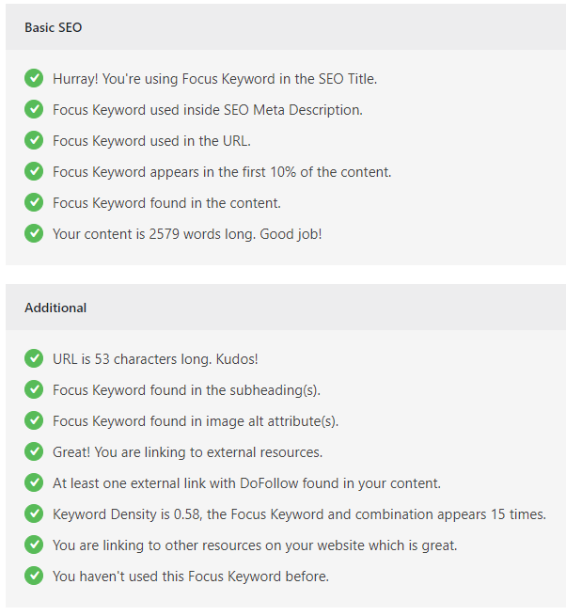Image resolution: width=566 pixels, height=616 pixels.
Task: Click check icon for subheading keyword test
Action: 34,389
